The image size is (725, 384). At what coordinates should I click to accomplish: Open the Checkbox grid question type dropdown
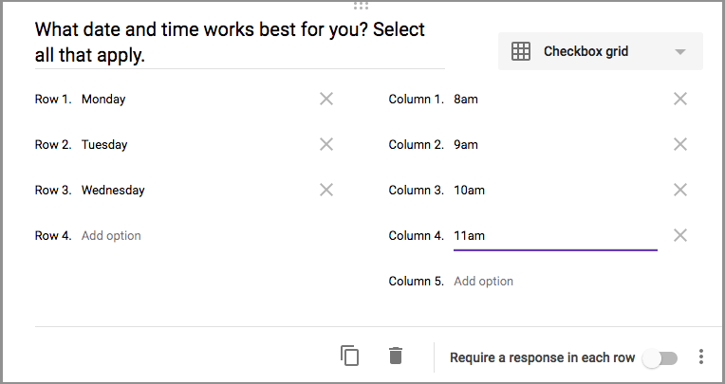pos(600,52)
